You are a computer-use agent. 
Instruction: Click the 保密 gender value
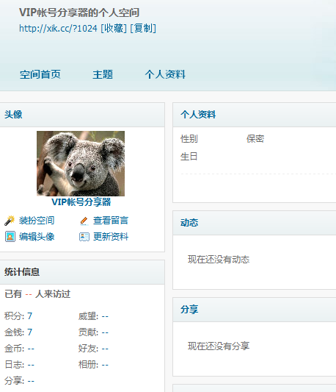click(x=255, y=139)
